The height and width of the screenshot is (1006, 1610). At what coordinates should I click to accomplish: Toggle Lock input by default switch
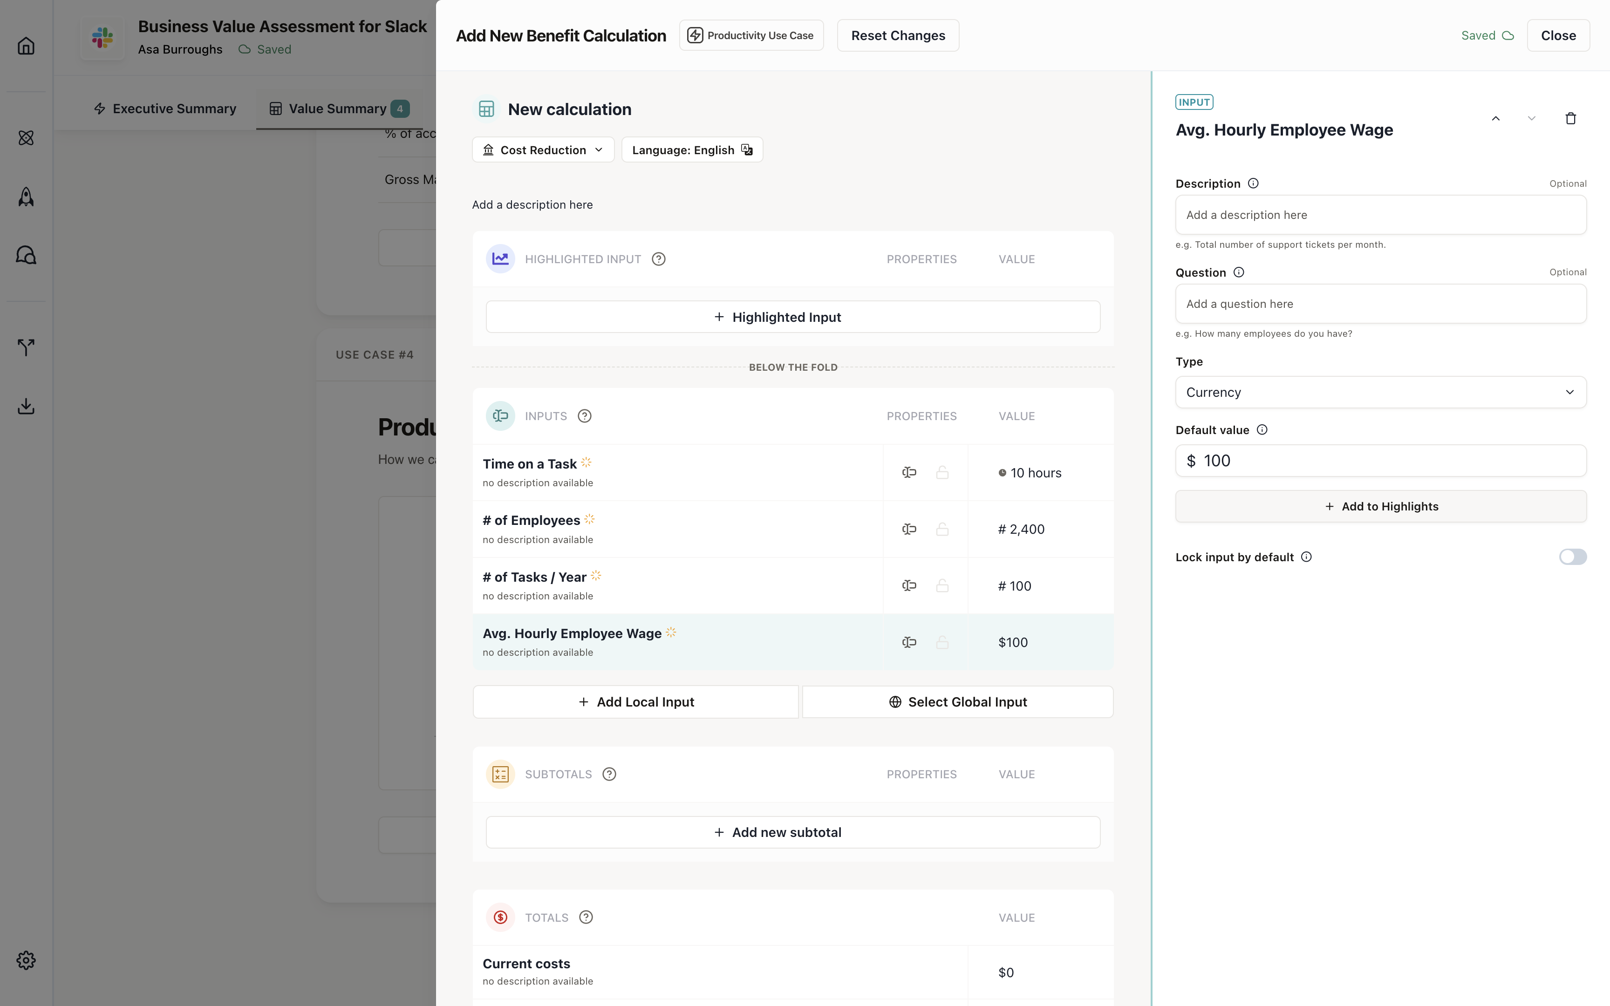(x=1572, y=557)
